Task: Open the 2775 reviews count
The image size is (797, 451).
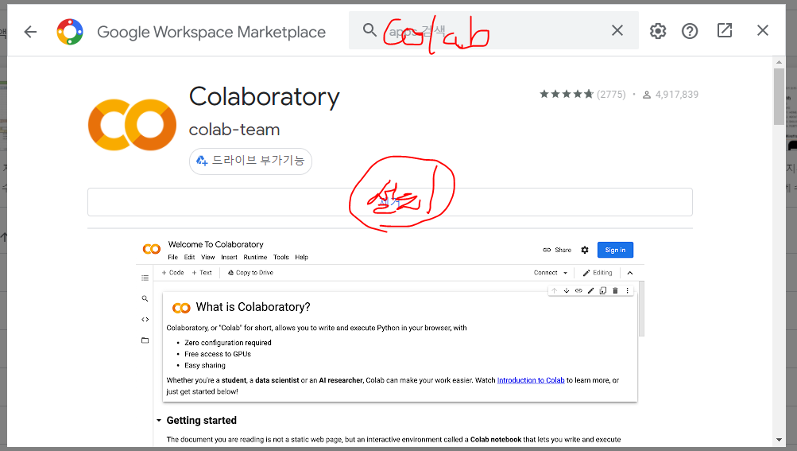Action: click(611, 94)
